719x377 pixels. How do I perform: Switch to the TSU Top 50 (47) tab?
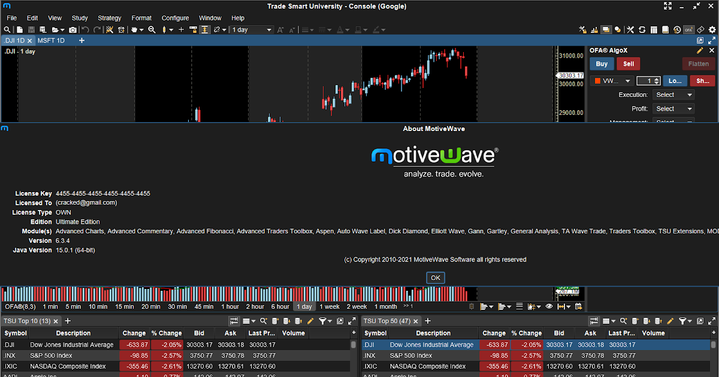386,321
